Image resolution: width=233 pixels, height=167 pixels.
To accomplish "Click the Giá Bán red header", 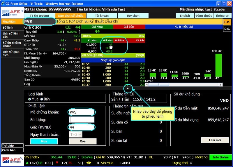I will 129,27.
